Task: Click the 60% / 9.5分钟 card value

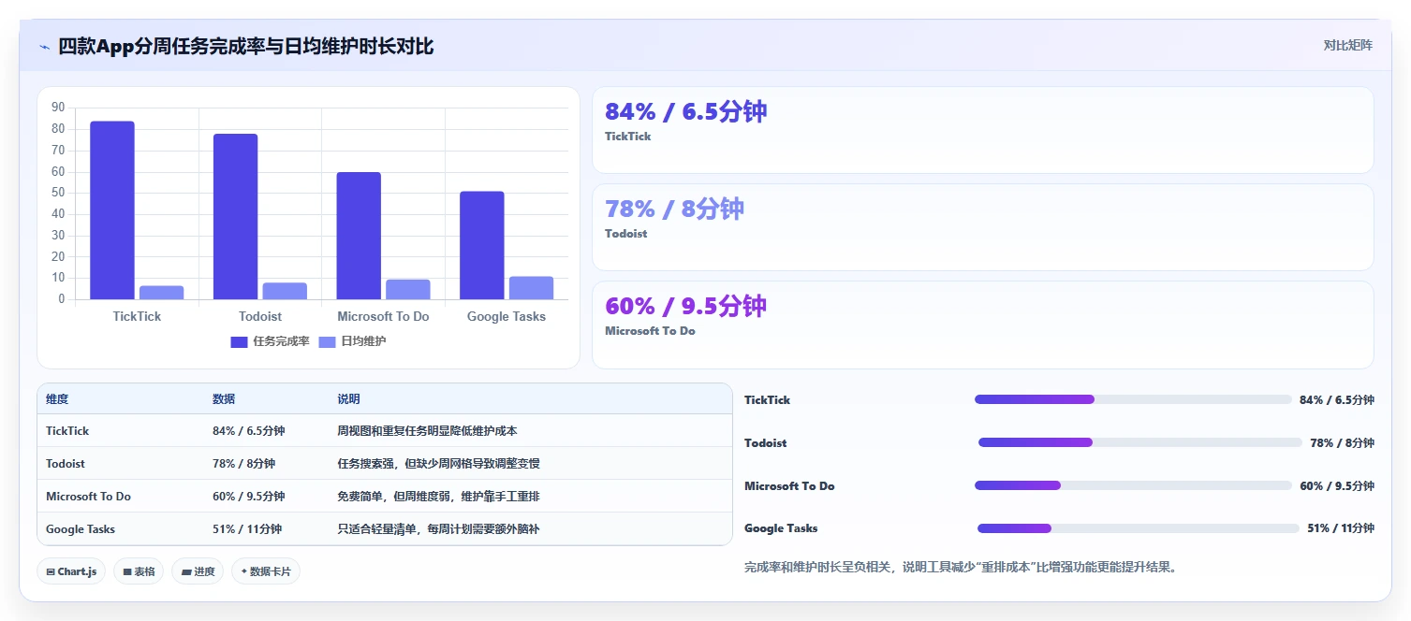Action: click(686, 306)
